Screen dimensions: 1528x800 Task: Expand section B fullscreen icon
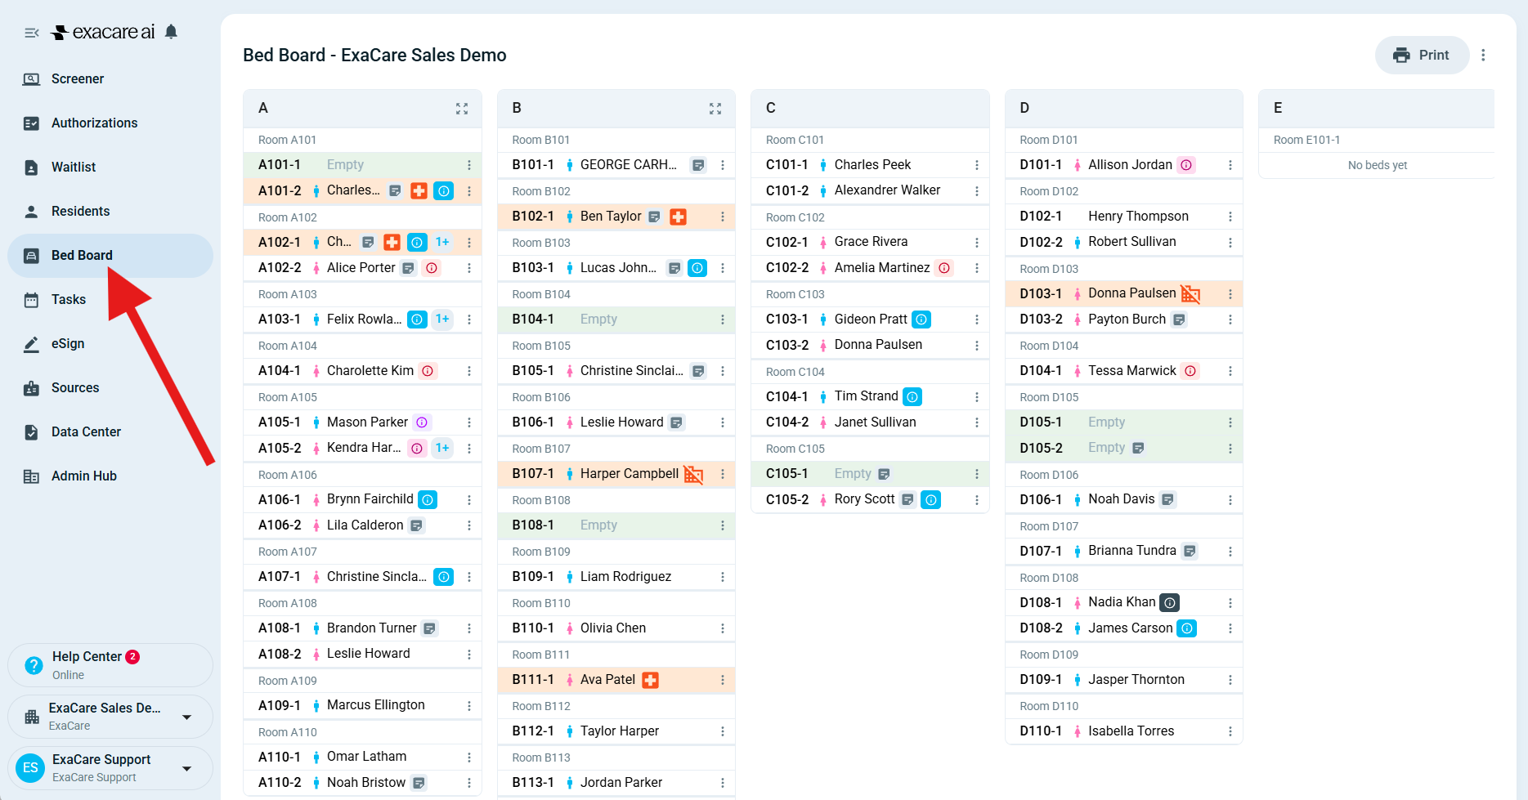pyautogui.click(x=715, y=109)
